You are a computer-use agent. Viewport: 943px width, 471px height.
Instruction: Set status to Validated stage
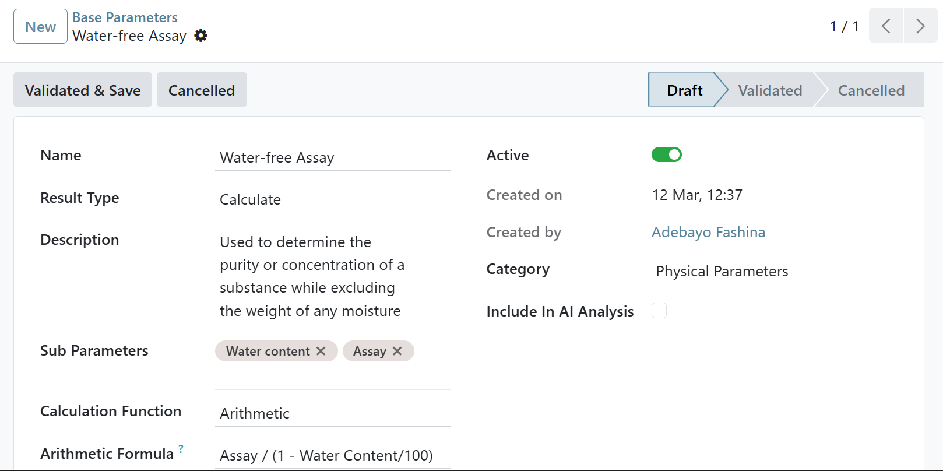770,90
